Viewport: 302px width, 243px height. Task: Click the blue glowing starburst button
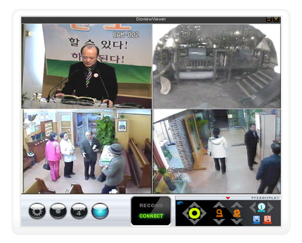point(100,211)
